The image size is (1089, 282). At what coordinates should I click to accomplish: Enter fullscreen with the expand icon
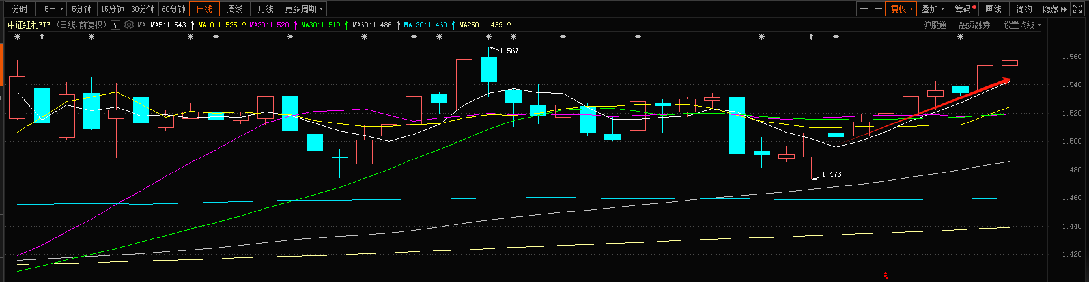[1077, 9]
